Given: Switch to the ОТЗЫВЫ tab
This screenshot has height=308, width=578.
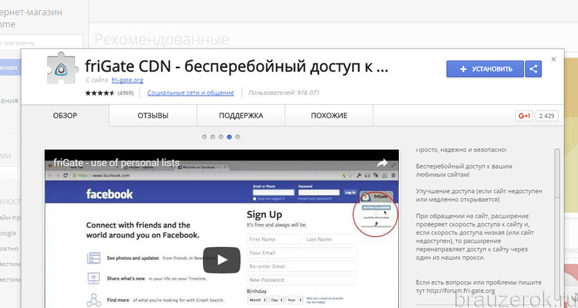Looking at the screenshot, I should click(x=153, y=116).
